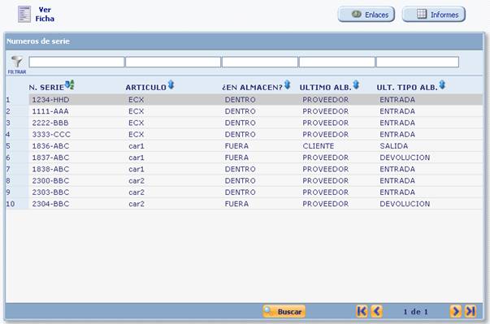Viewport: 490px width, 324px height.
Task: Click the ULTIMO ALB. column header
Action: [x=326, y=88]
